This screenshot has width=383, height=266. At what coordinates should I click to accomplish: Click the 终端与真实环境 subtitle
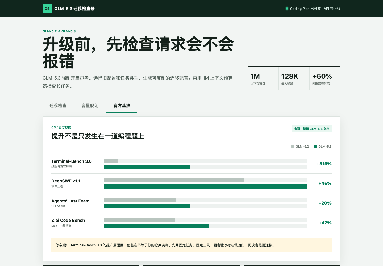tap(61, 167)
